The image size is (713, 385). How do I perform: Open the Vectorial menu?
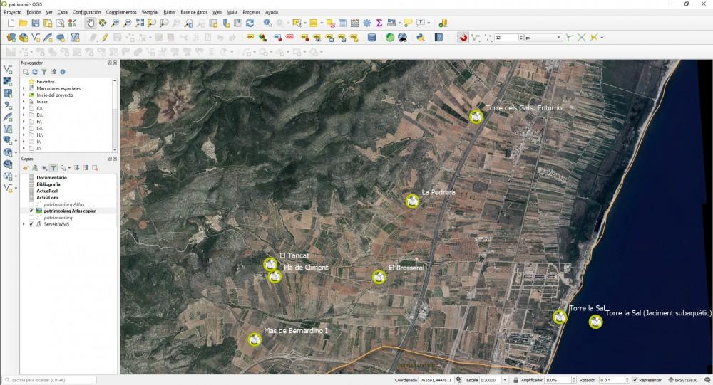[x=150, y=12]
